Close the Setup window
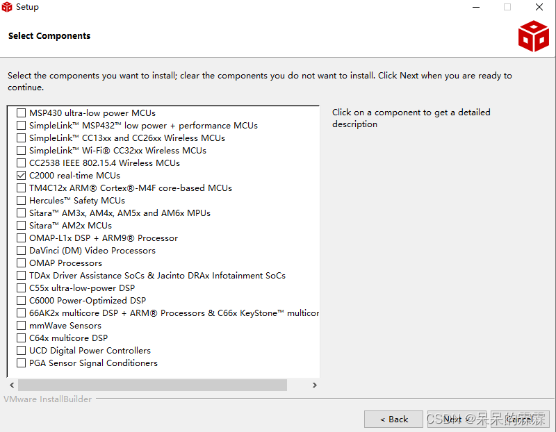 [x=539, y=7]
